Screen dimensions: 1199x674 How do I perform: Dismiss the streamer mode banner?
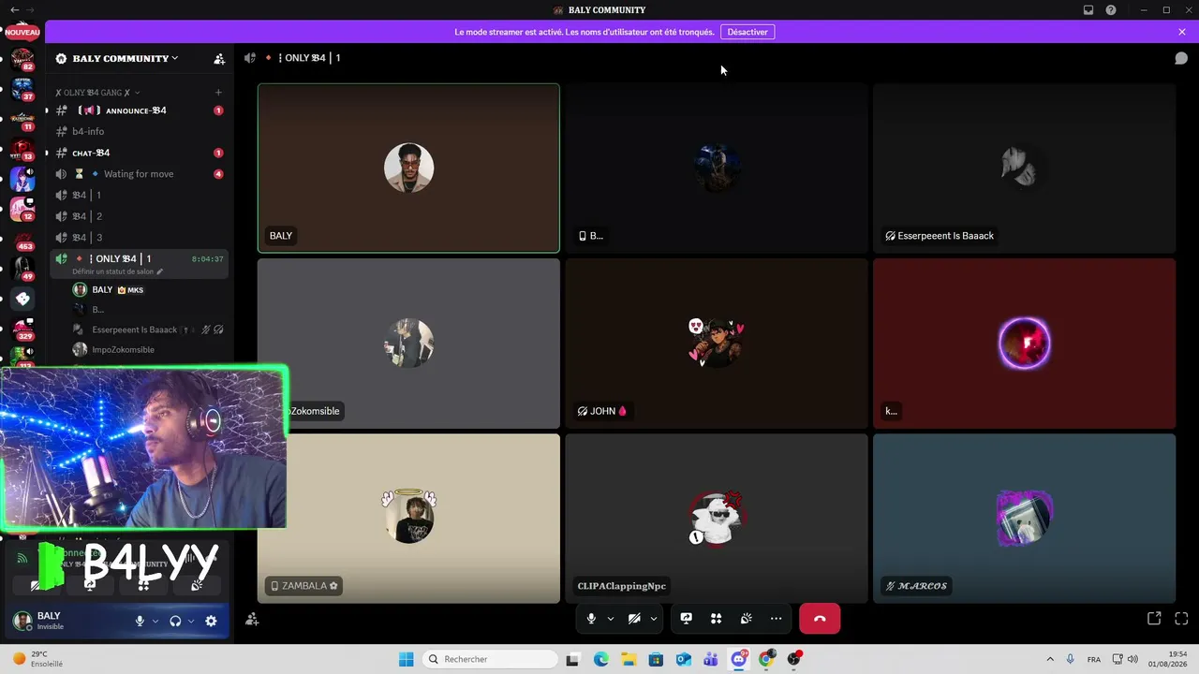[x=1182, y=32]
